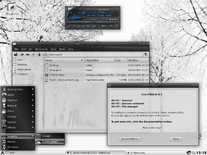The image size is (207, 155).
Task: Pause playback in the Audacious player
Action: coord(80,25)
